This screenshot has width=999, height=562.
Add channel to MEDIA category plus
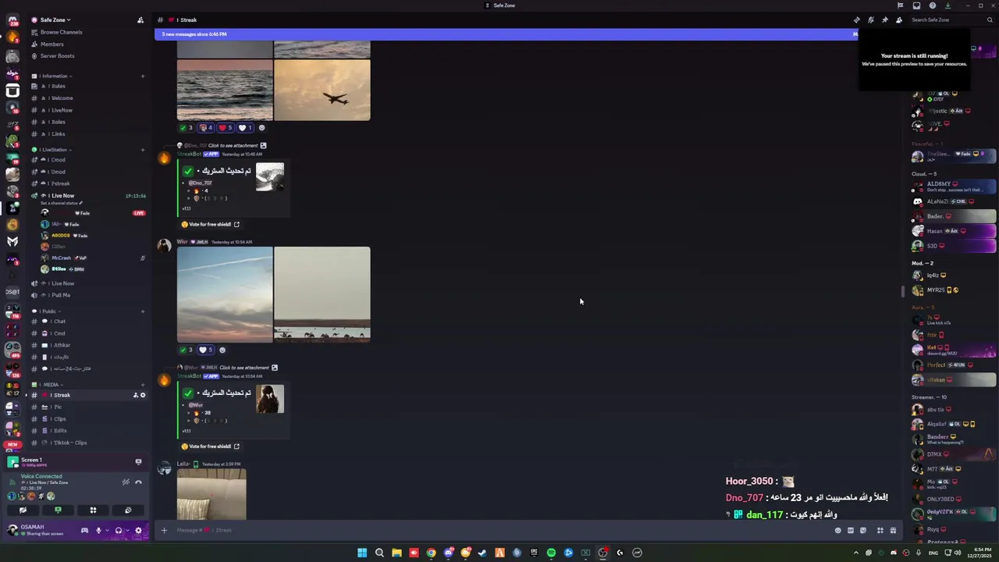click(x=143, y=384)
